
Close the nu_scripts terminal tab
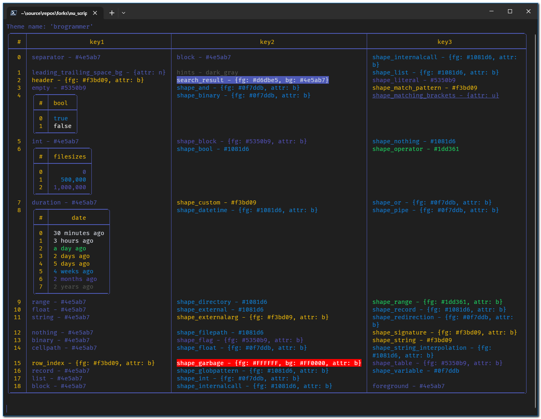pyautogui.click(x=95, y=13)
